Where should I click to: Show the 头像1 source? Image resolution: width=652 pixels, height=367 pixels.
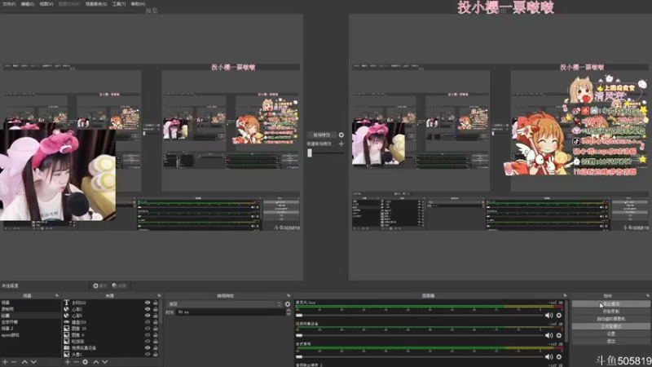pyautogui.click(x=148, y=354)
